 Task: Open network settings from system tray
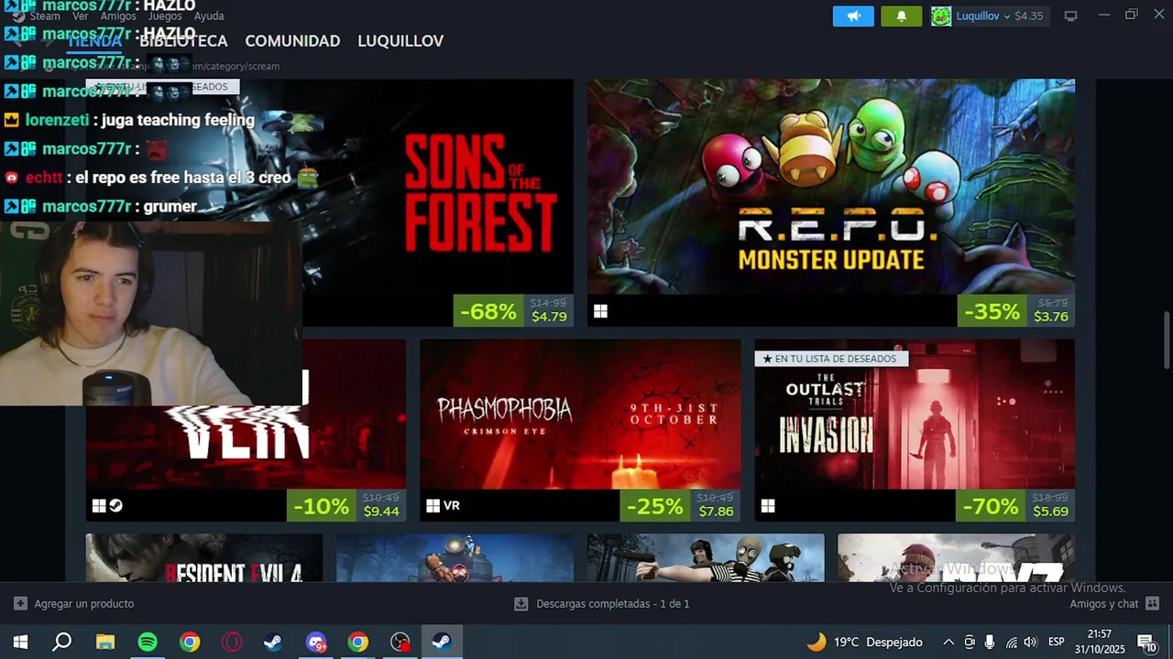pyautogui.click(x=1011, y=642)
